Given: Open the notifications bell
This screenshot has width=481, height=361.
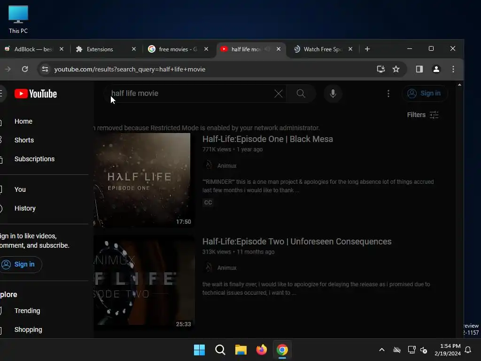Looking at the screenshot, I should 468,350.
